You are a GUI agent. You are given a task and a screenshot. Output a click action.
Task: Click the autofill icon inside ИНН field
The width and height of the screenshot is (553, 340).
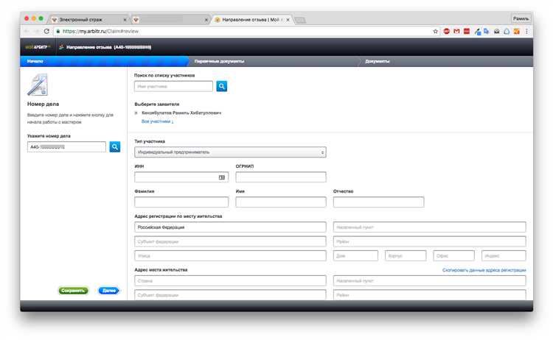222,177
